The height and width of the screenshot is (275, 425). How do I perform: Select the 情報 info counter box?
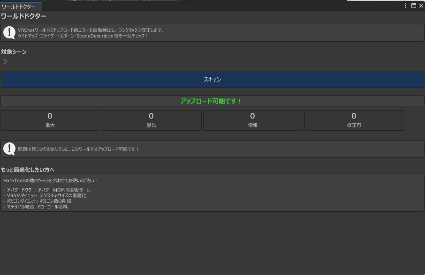click(253, 120)
